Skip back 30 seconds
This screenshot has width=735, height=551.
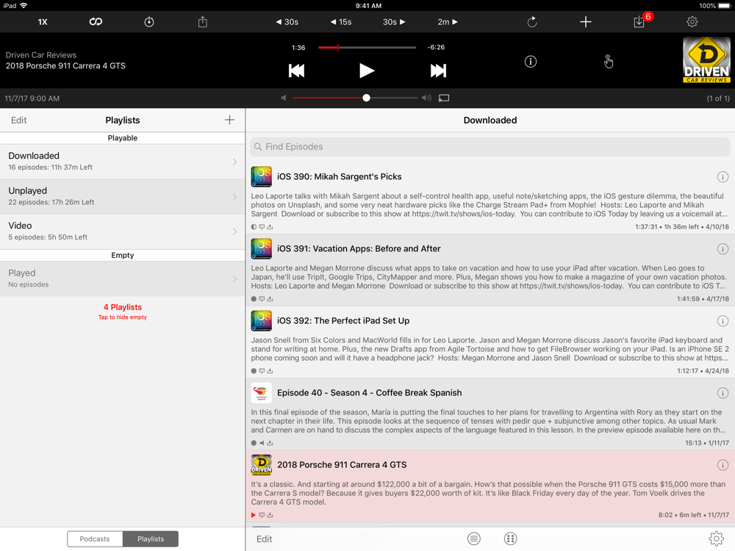coord(287,22)
